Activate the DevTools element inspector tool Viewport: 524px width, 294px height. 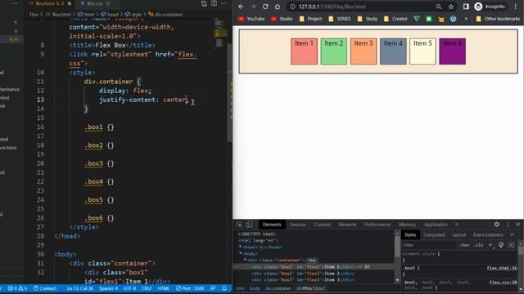tap(239, 225)
